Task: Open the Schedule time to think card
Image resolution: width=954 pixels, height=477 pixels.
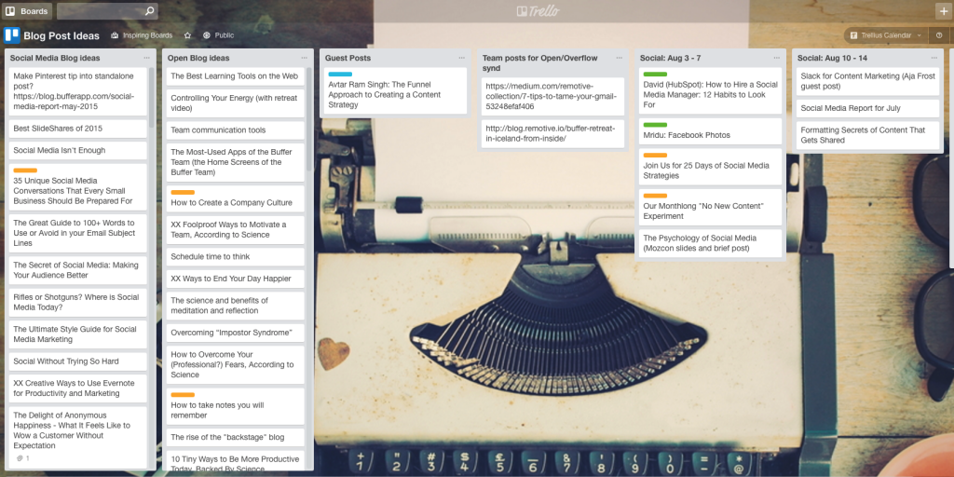Action: click(x=236, y=257)
